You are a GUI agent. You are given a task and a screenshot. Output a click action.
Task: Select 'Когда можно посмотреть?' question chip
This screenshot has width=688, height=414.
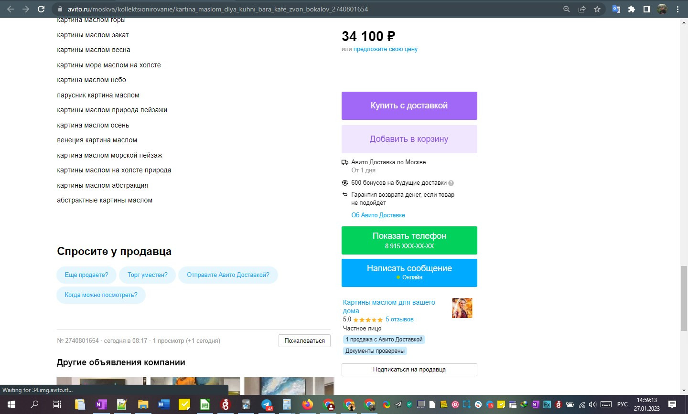click(x=101, y=295)
